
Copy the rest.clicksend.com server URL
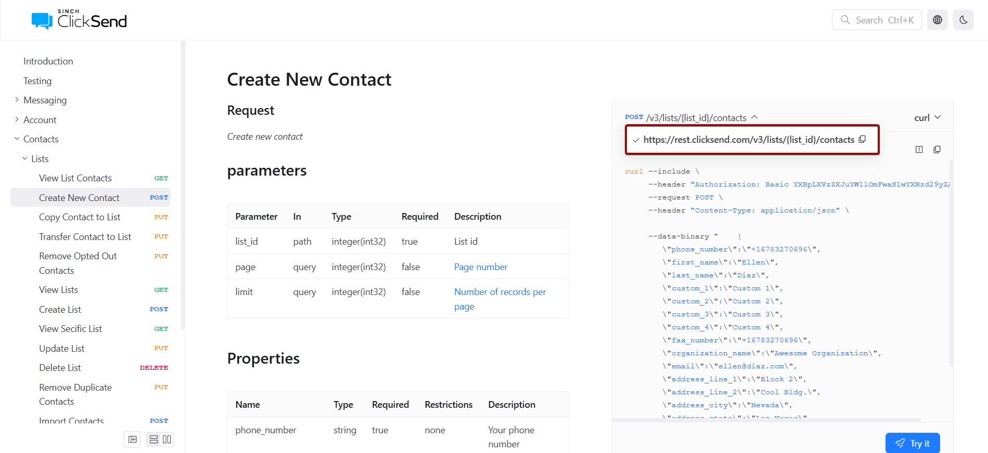(862, 139)
